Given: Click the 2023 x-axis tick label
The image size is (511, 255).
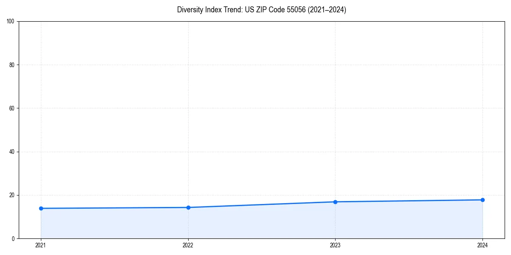Looking at the screenshot, I should 335,245.
